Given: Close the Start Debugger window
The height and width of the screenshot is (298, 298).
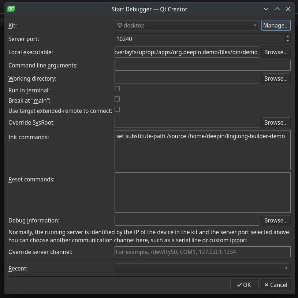Looking at the screenshot, I should [288, 9].
